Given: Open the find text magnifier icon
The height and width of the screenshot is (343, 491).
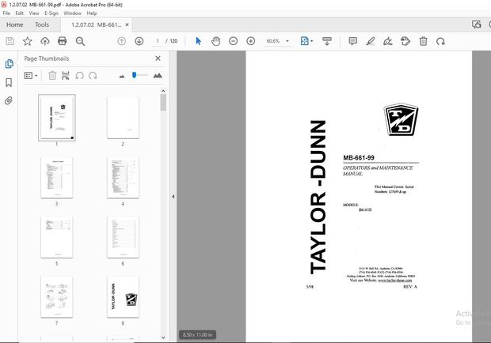Looking at the screenshot, I should pyautogui.click(x=80, y=41).
